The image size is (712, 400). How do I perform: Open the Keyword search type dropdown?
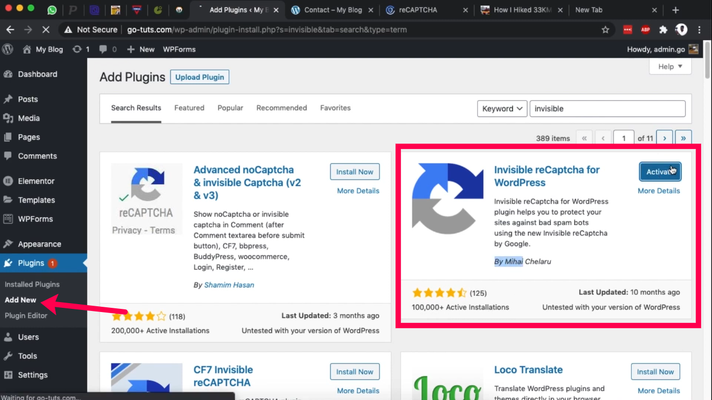(x=502, y=108)
